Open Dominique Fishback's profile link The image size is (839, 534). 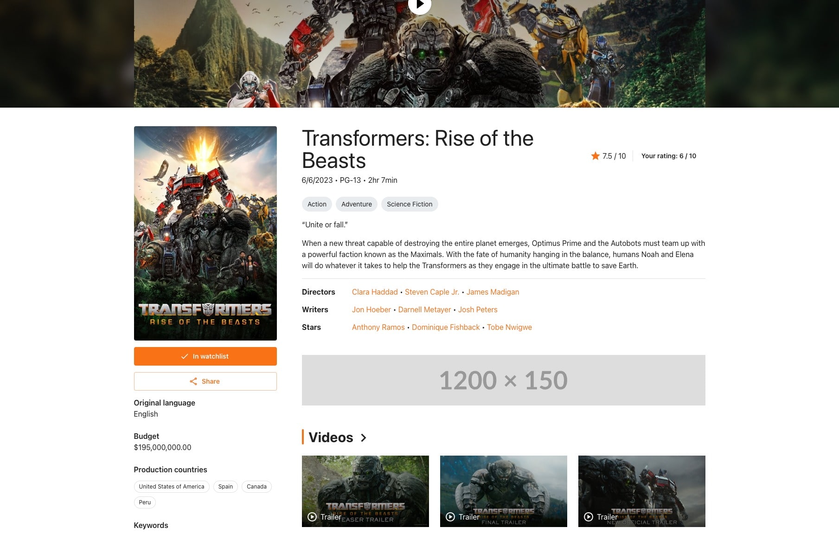446,327
